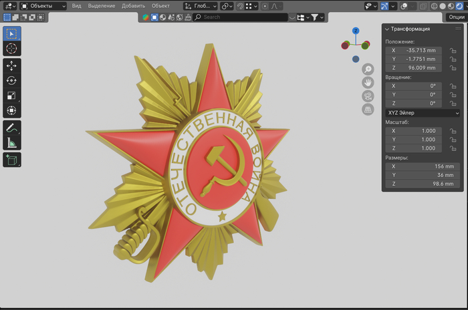Select the Move tool
The image size is (468, 310).
pyautogui.click(x=12, y=66)
